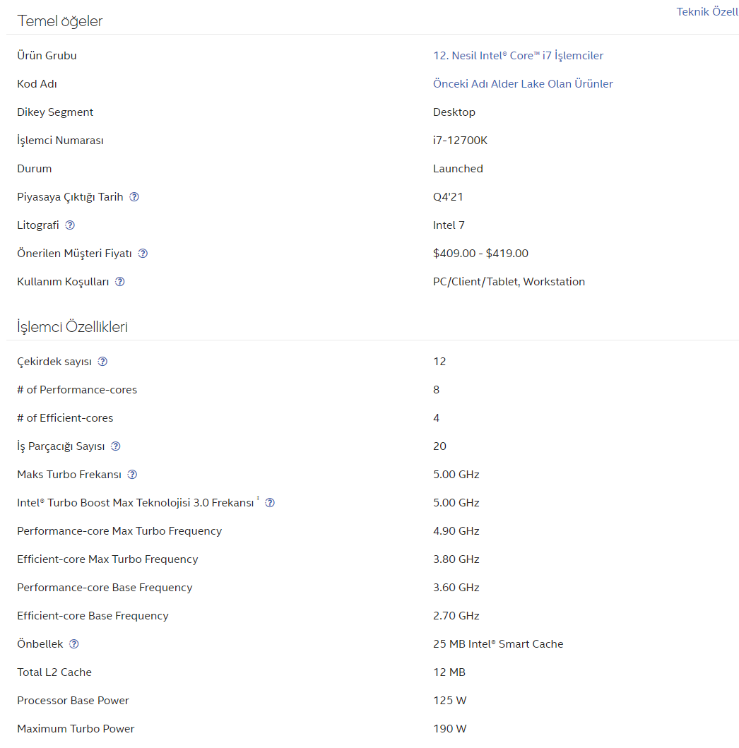Open help icon for İş Parçacığı Sayısı
Screen dimensions: 739x748
[x=116, y=446]
